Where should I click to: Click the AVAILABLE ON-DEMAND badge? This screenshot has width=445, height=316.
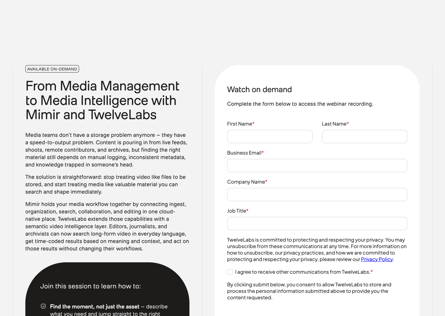52,69
